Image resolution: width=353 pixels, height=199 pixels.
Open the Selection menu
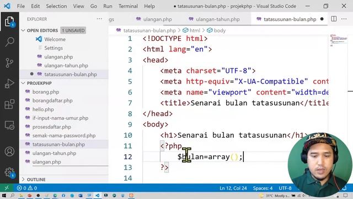click(56, 6)
